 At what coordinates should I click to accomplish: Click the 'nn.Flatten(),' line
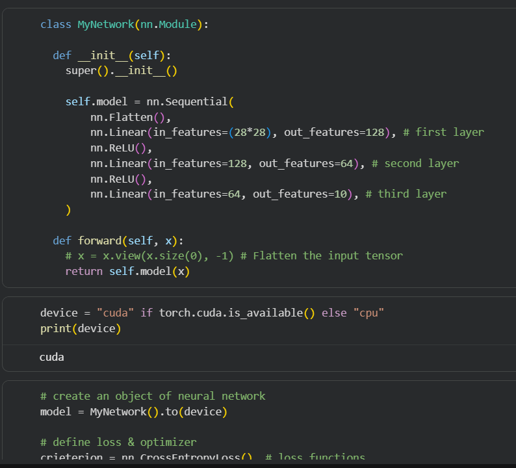point(131,118)
